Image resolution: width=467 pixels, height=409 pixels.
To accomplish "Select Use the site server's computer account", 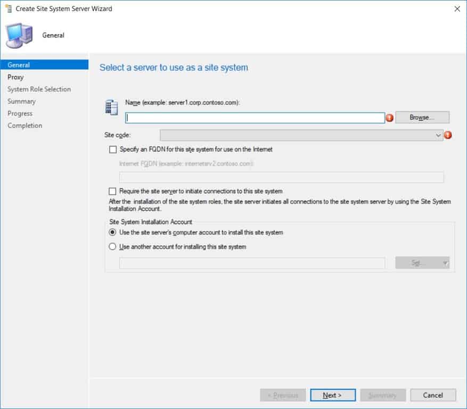I will (112, 232).
